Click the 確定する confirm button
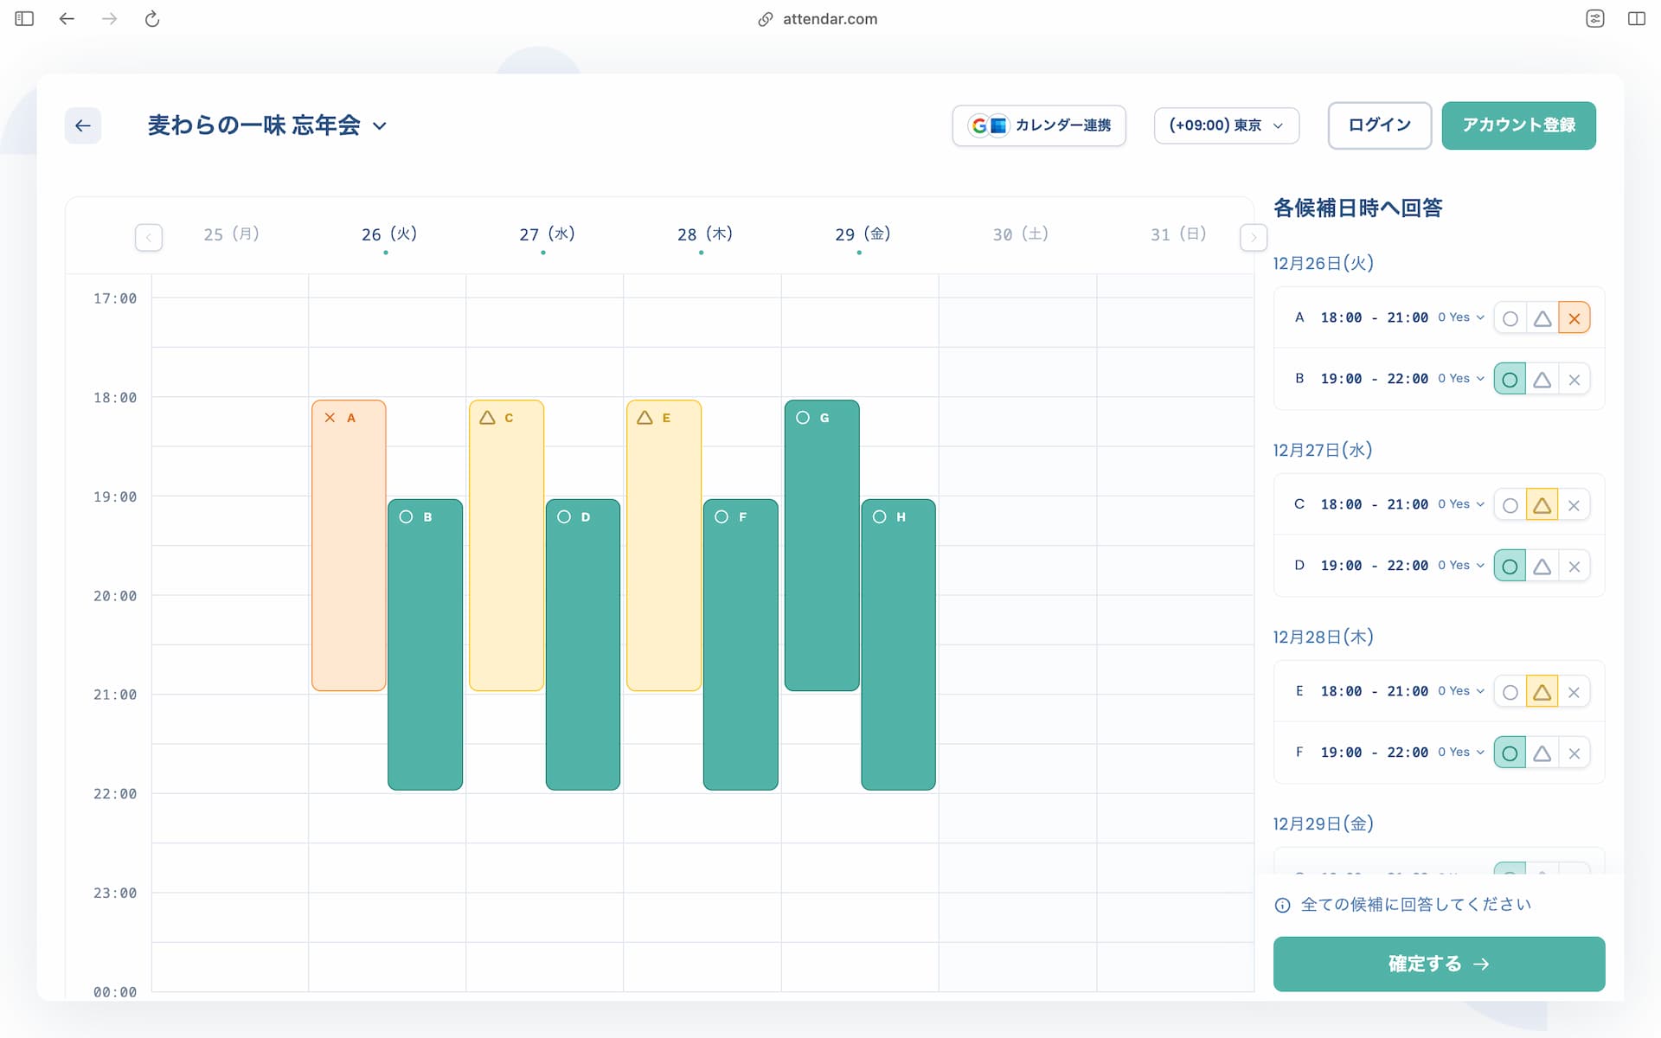The width and height of the screenshot is (1661, 1038). 1439,964
